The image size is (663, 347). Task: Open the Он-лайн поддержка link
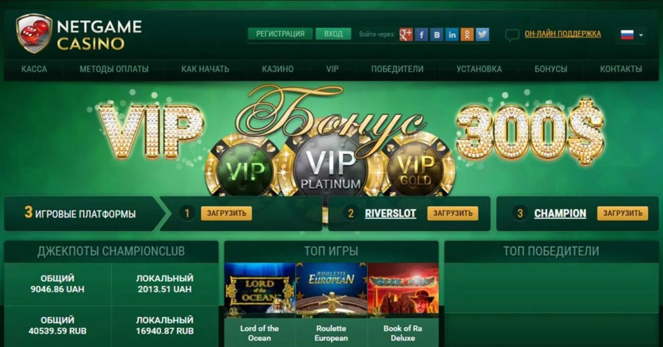click(x=563, y=34)
